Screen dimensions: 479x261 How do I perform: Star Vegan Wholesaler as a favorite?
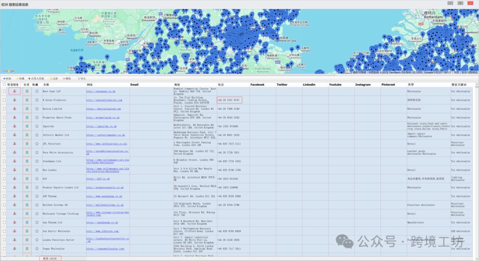tap(37, 249)
